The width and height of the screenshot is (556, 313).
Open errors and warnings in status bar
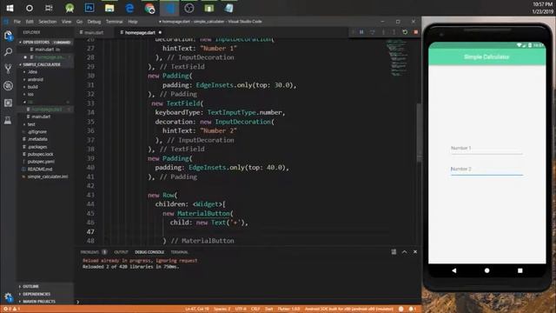(x=11, y=310)
